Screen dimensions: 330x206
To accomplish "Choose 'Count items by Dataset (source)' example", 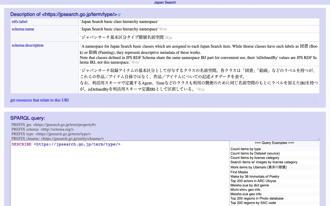I will click(255, 153).
